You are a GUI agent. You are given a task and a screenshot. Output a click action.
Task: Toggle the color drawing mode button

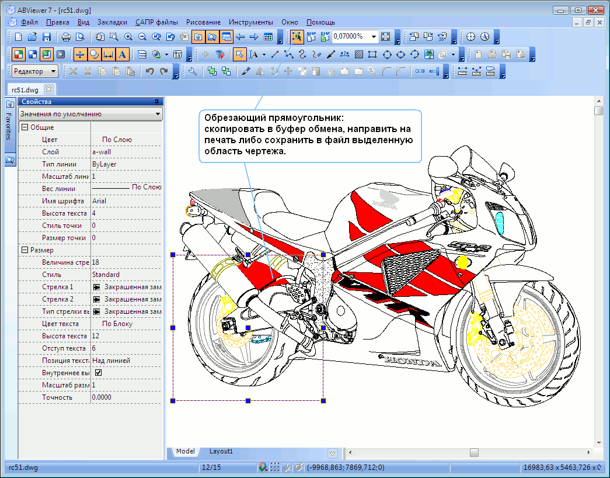tap(18, 54)
